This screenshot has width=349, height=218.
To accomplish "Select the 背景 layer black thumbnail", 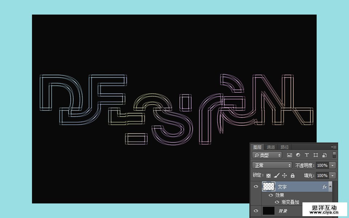I will coord(268,211).
